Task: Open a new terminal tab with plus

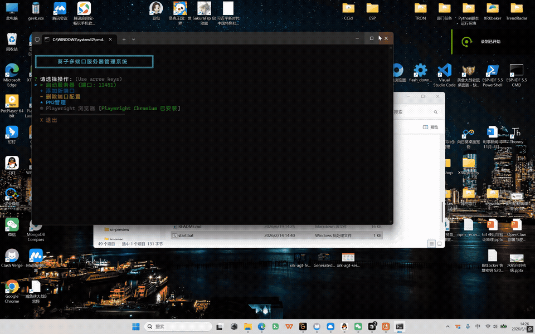Action: (x=124, y=39)
